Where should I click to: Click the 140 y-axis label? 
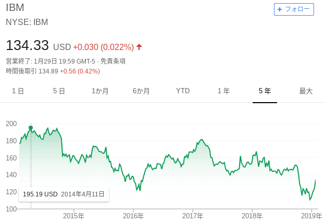pos(11,175)
